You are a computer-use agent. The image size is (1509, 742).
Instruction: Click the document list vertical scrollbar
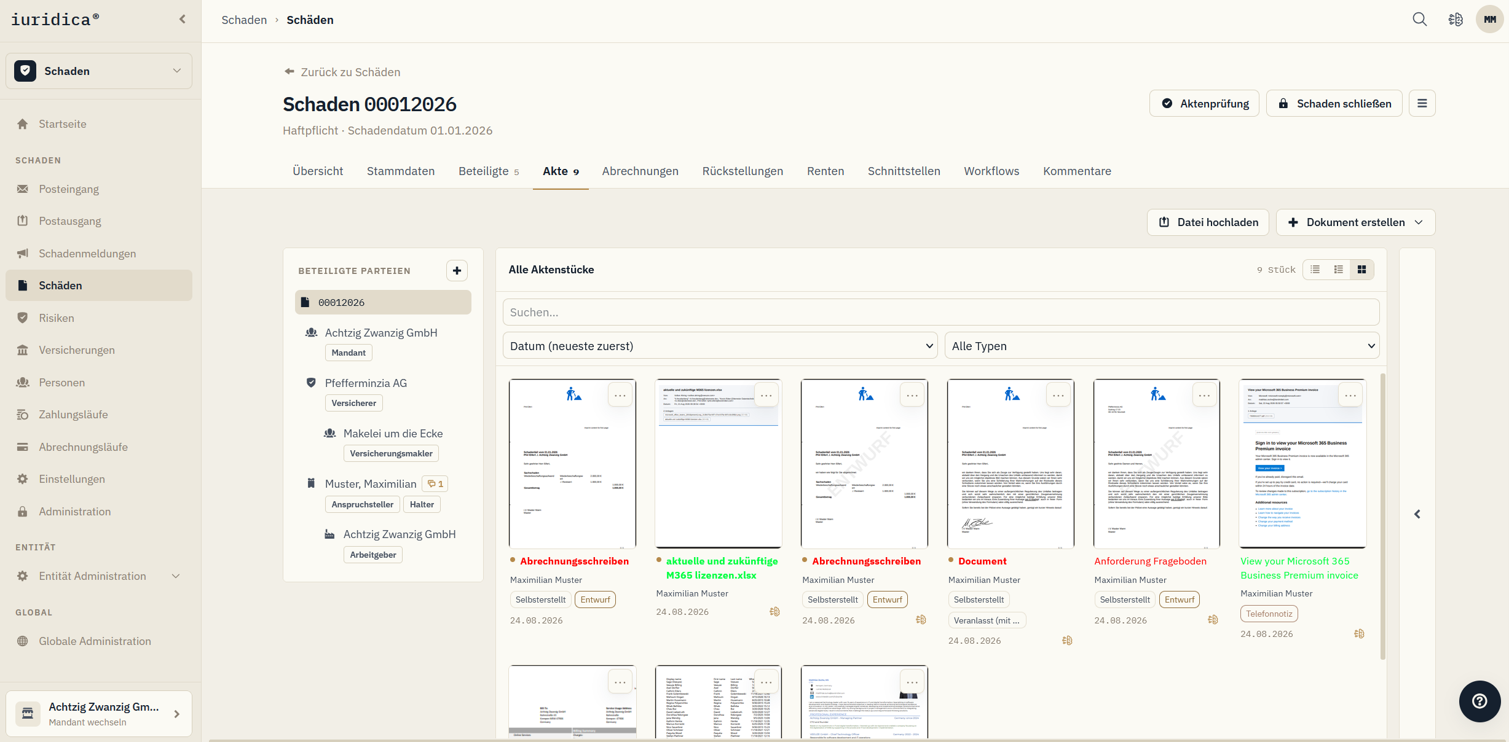1383,516
